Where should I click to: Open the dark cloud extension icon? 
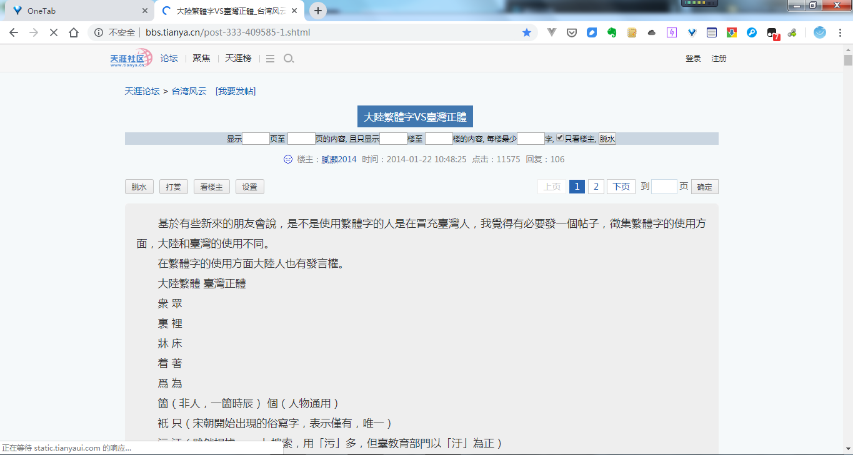coord(652,32)
